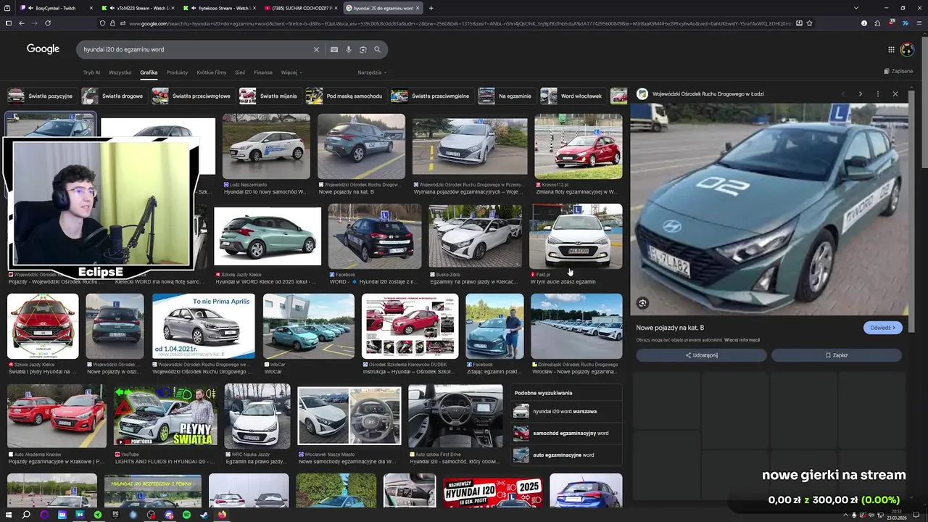Switch to the Sieć tab
The image size is (928, 522).
[240, 72]
